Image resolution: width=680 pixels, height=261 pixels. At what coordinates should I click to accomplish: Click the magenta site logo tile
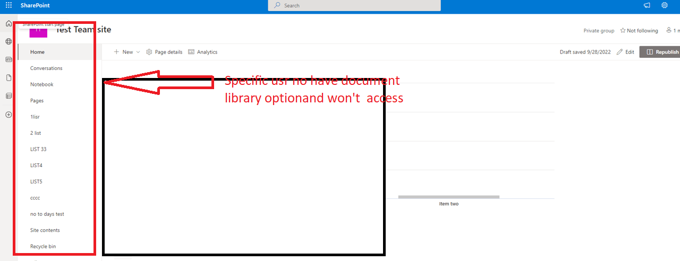[x=38, y=30]
